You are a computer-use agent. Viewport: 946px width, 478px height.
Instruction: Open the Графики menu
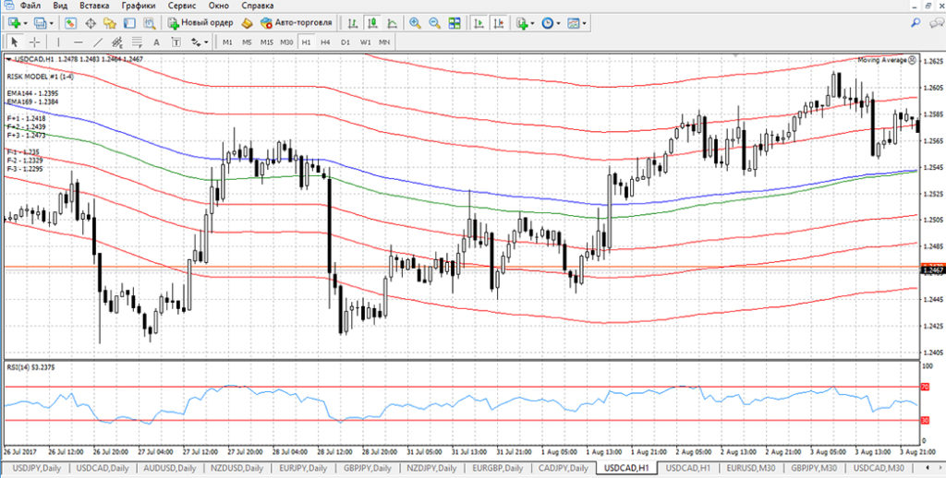[x=139, y=6]
